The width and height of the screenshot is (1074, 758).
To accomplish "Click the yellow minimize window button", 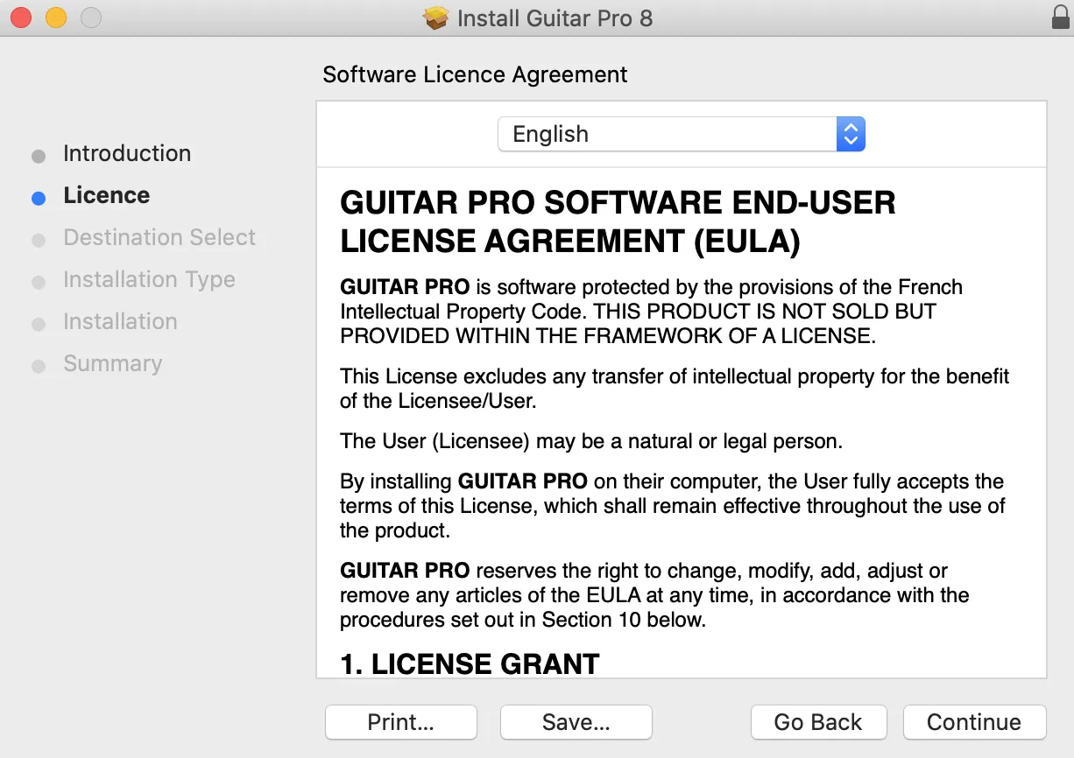I will point(56,18).
